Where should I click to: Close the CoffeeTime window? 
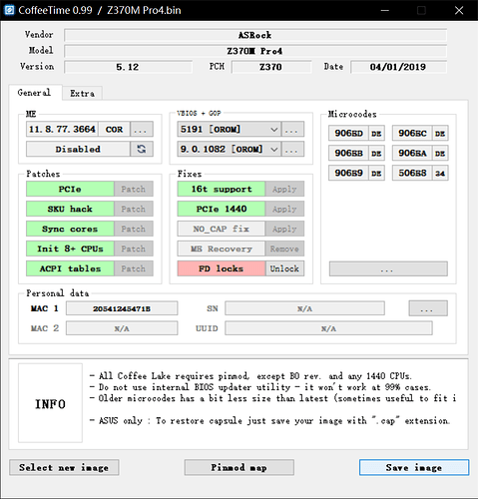coord(459,10)
